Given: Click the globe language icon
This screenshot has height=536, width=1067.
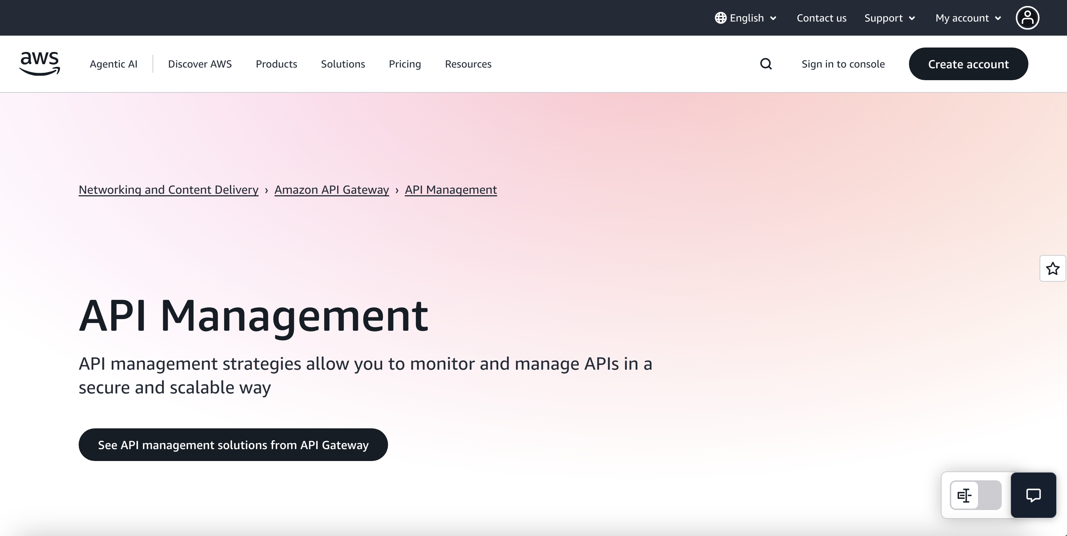Looking at the screenshot, I should coord(720,18).
